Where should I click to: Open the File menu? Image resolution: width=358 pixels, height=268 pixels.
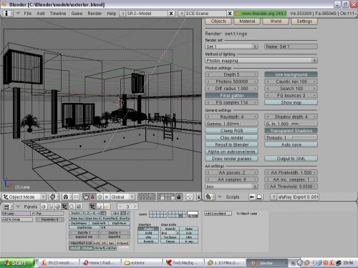(28, 14)
